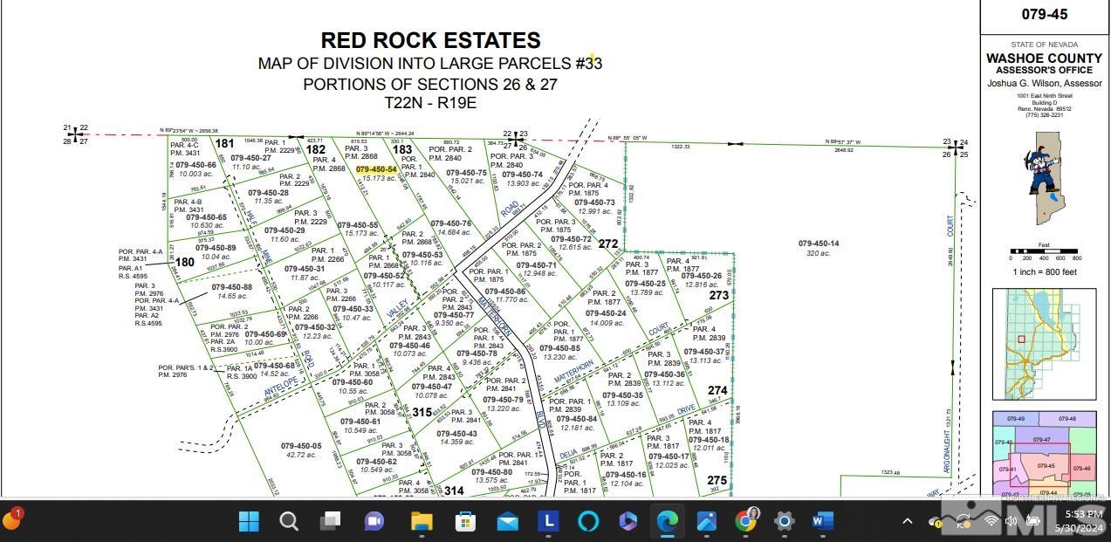Open the Windows Start menu
The width and height of the screenshot is (1111, 542).
pos(249,521)
